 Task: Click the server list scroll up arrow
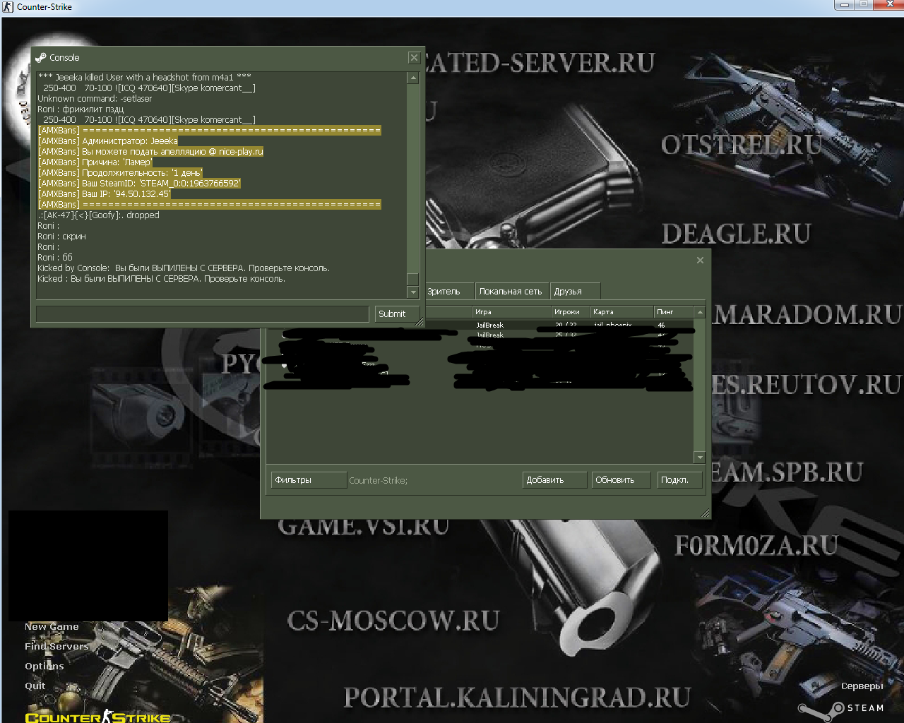click(x=700, y=312)
